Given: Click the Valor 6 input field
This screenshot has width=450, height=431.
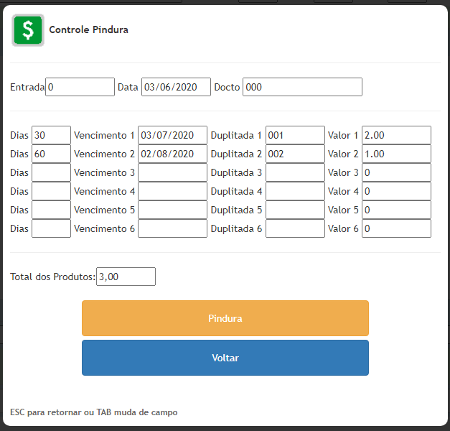Looking at the screenshot, I should coord(396,228).
